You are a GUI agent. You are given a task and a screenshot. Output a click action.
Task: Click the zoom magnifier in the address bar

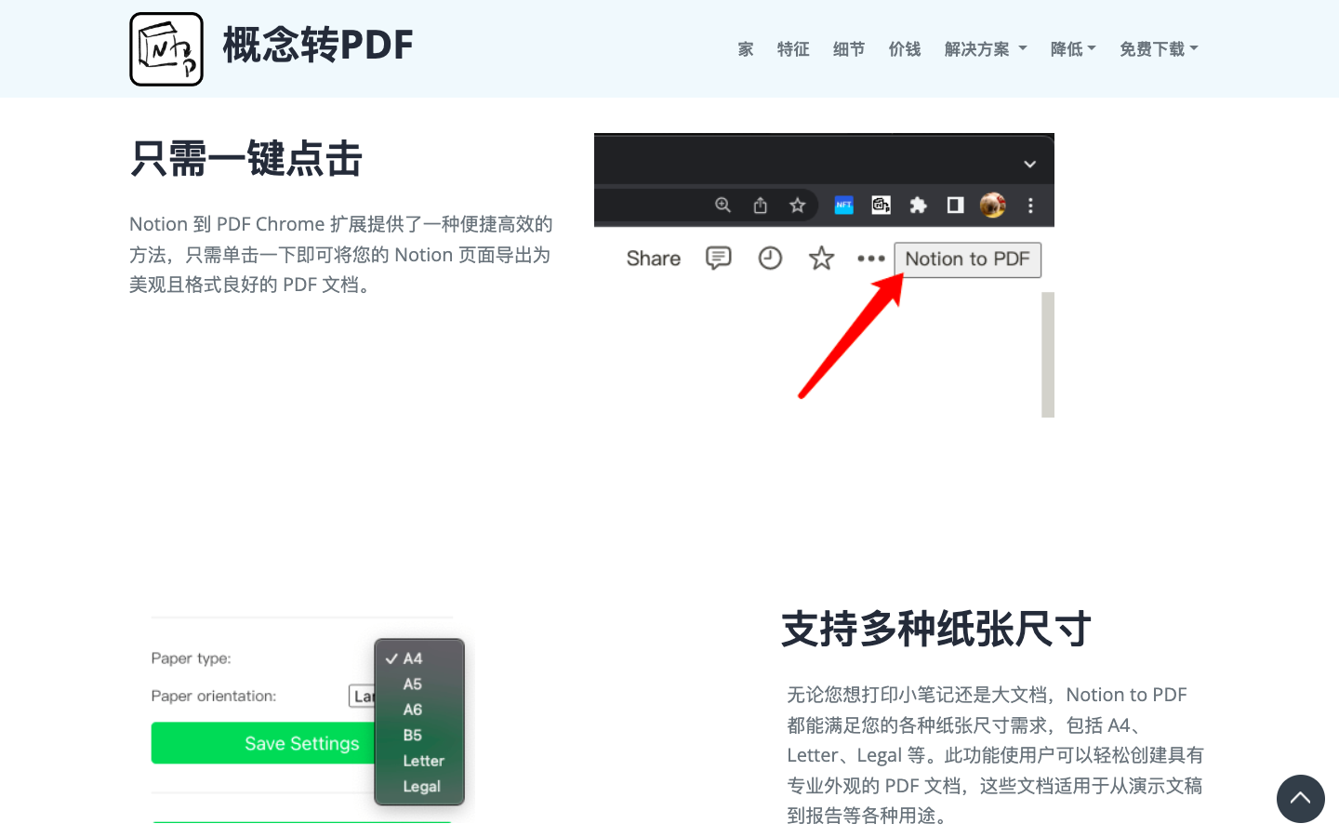pos(723,206)
